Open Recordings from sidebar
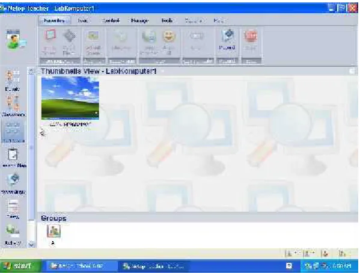 pyautogui.click(x=13, y=184)
